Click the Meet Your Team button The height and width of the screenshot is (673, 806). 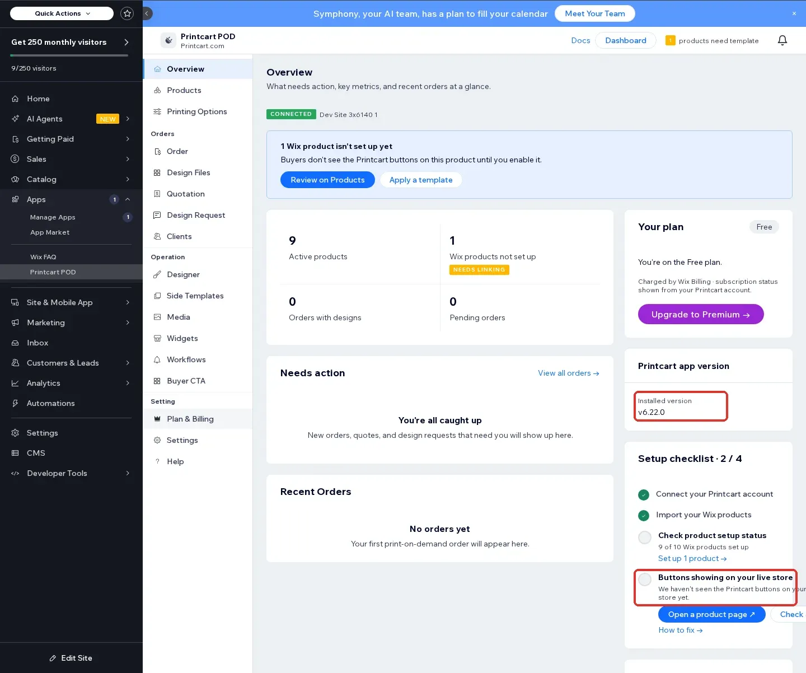coord(595,13)
